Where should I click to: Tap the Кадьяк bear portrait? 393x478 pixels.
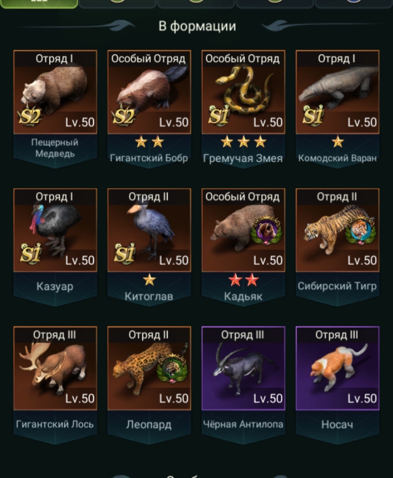point(243,230)
